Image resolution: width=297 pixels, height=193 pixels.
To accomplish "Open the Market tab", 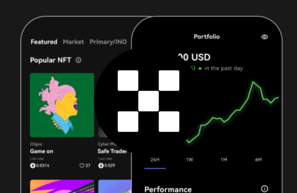I will pos(73,42).
